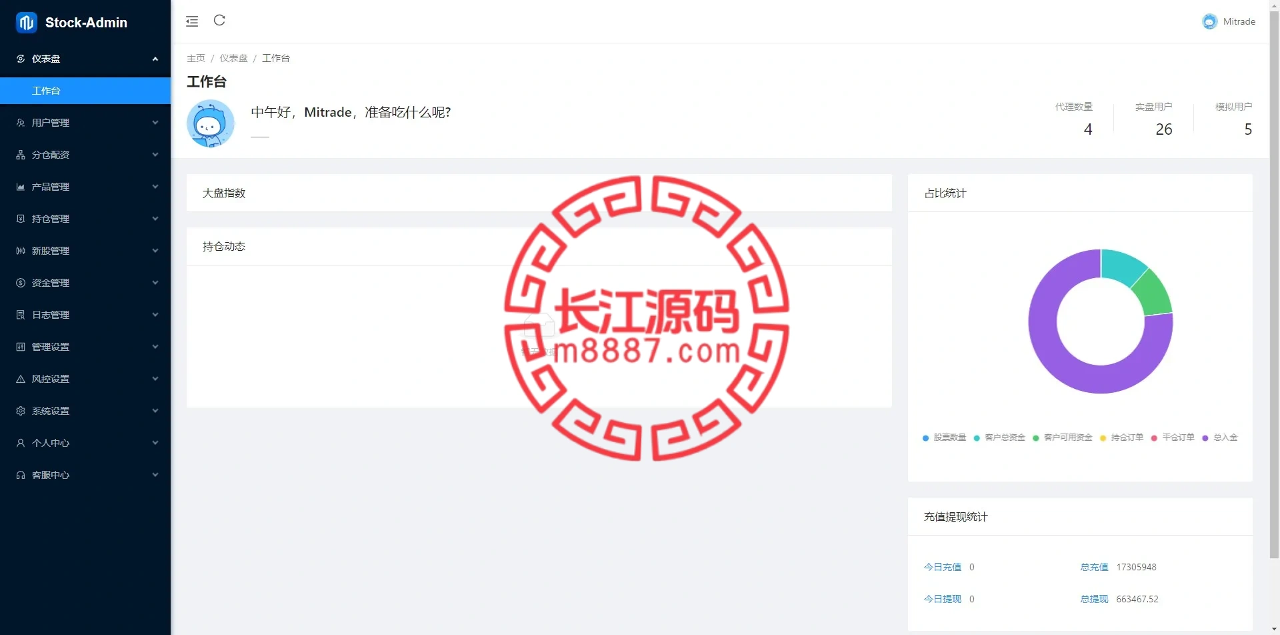Viewport: 1280px width, 635px height.
Task: Expand the 日志管理 menu arrow
Action: 155,315
